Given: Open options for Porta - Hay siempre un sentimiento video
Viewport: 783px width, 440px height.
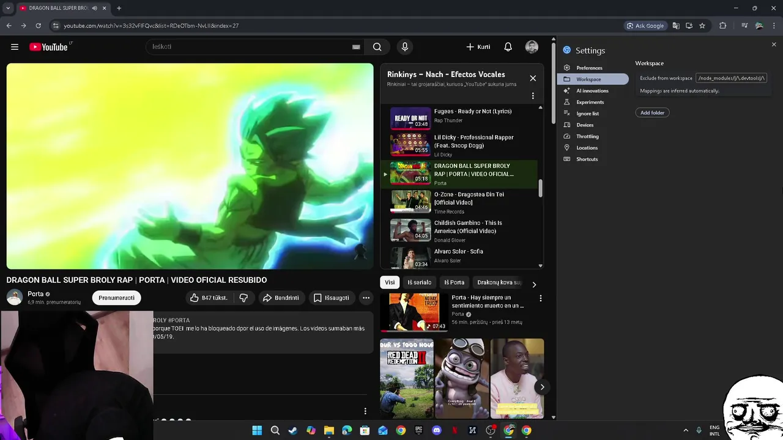Looking at the screenshot, I should tap(540, 298).
